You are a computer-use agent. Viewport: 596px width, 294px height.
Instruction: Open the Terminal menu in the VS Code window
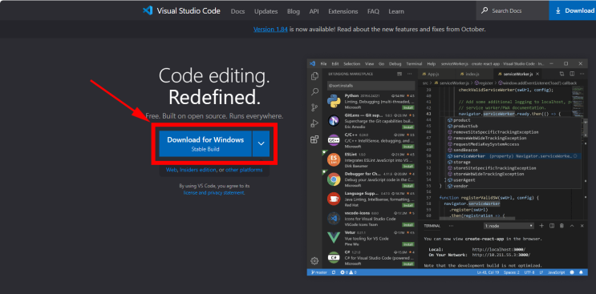414,64
